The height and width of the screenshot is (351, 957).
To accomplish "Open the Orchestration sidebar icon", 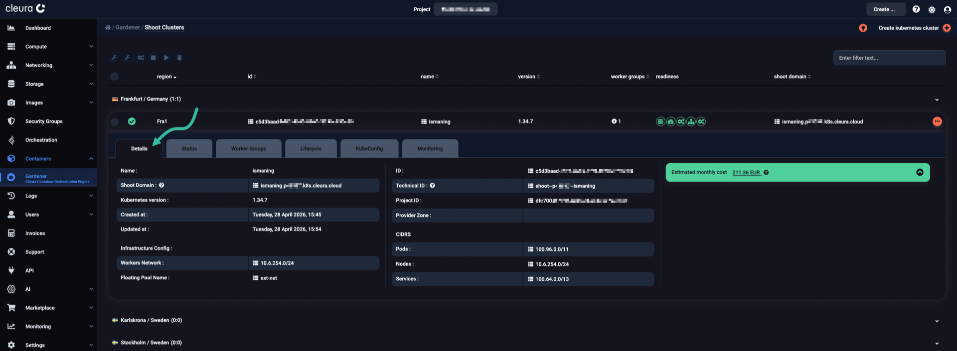I will pos(11,140).
